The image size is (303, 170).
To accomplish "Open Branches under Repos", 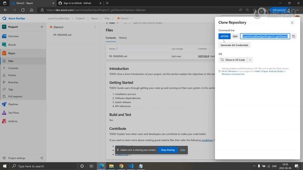I will point(23,82).
